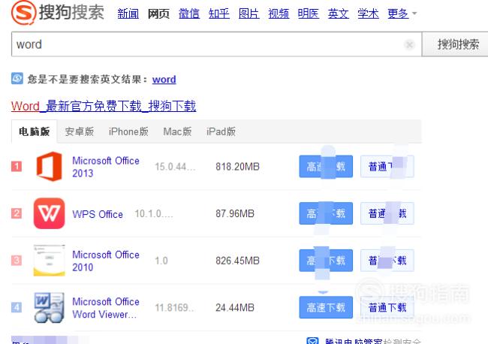488x344 pixels.
Task: Click 高速下载 for Word Viewer
Action: point(326,307)
